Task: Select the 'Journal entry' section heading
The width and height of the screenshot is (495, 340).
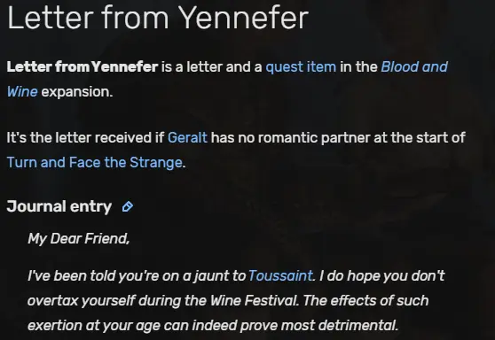Action: click(x=59, y=206)
